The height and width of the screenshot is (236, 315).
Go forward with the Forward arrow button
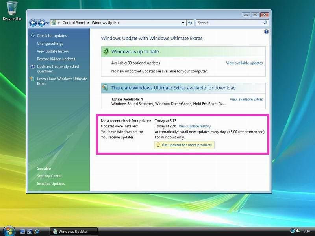point(42,23)
